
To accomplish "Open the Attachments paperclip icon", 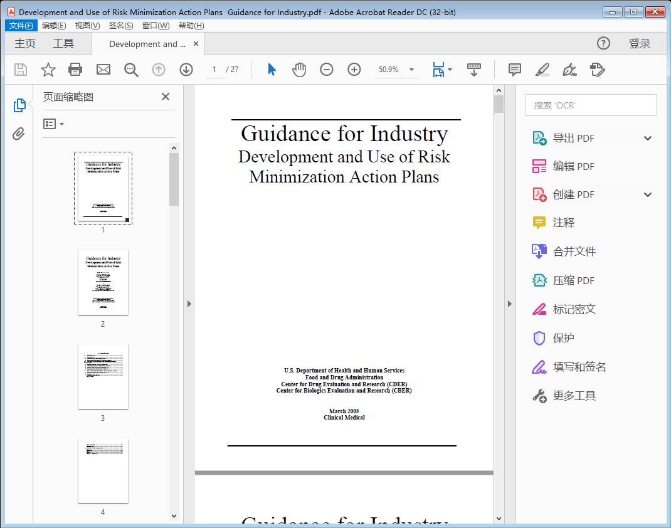I will pos(18,134).
